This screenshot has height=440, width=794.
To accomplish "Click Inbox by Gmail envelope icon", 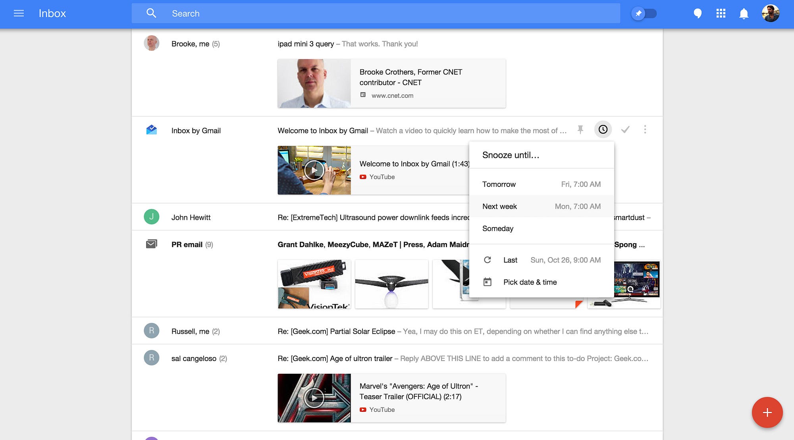I will [151, 130].
